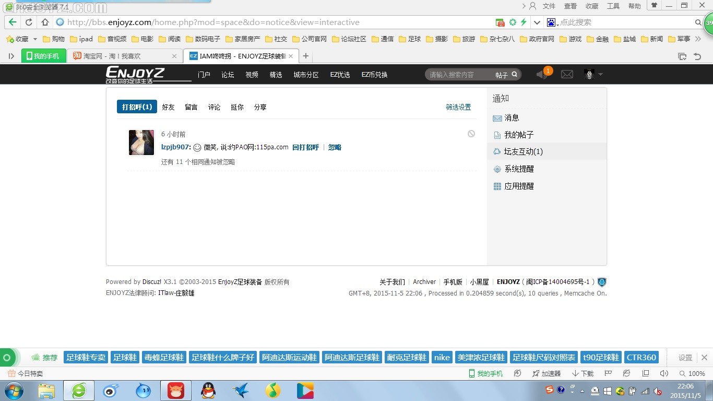Open File Explorer on the taskbar

click(x=46, y=391)
